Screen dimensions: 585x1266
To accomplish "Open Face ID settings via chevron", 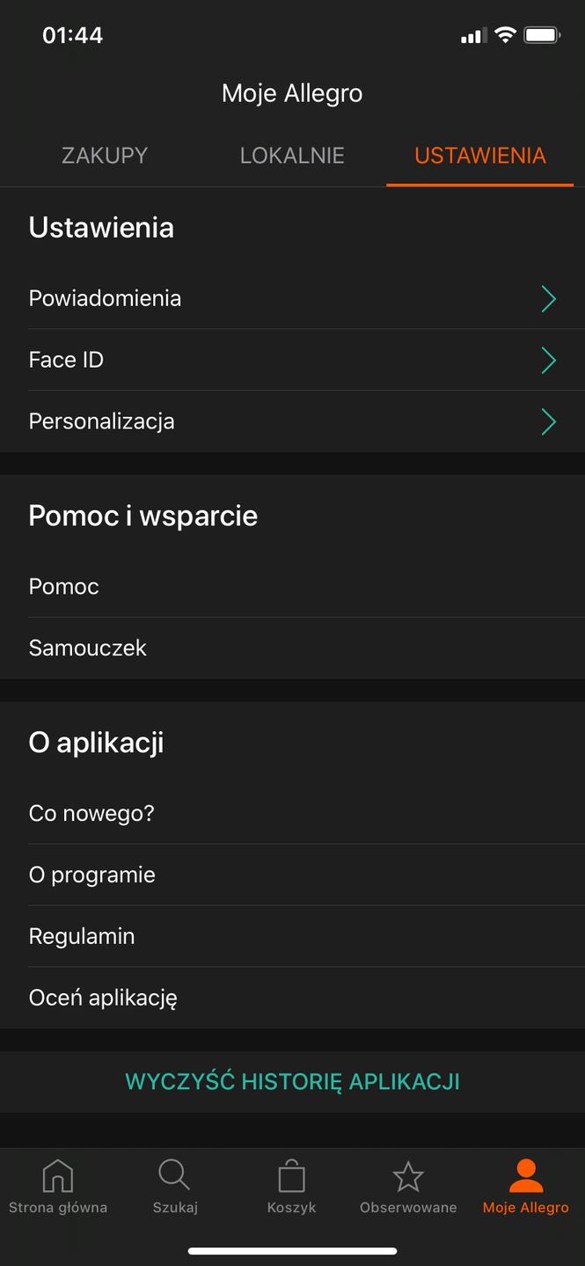I will pyautogui.click(x=548, y=360).
